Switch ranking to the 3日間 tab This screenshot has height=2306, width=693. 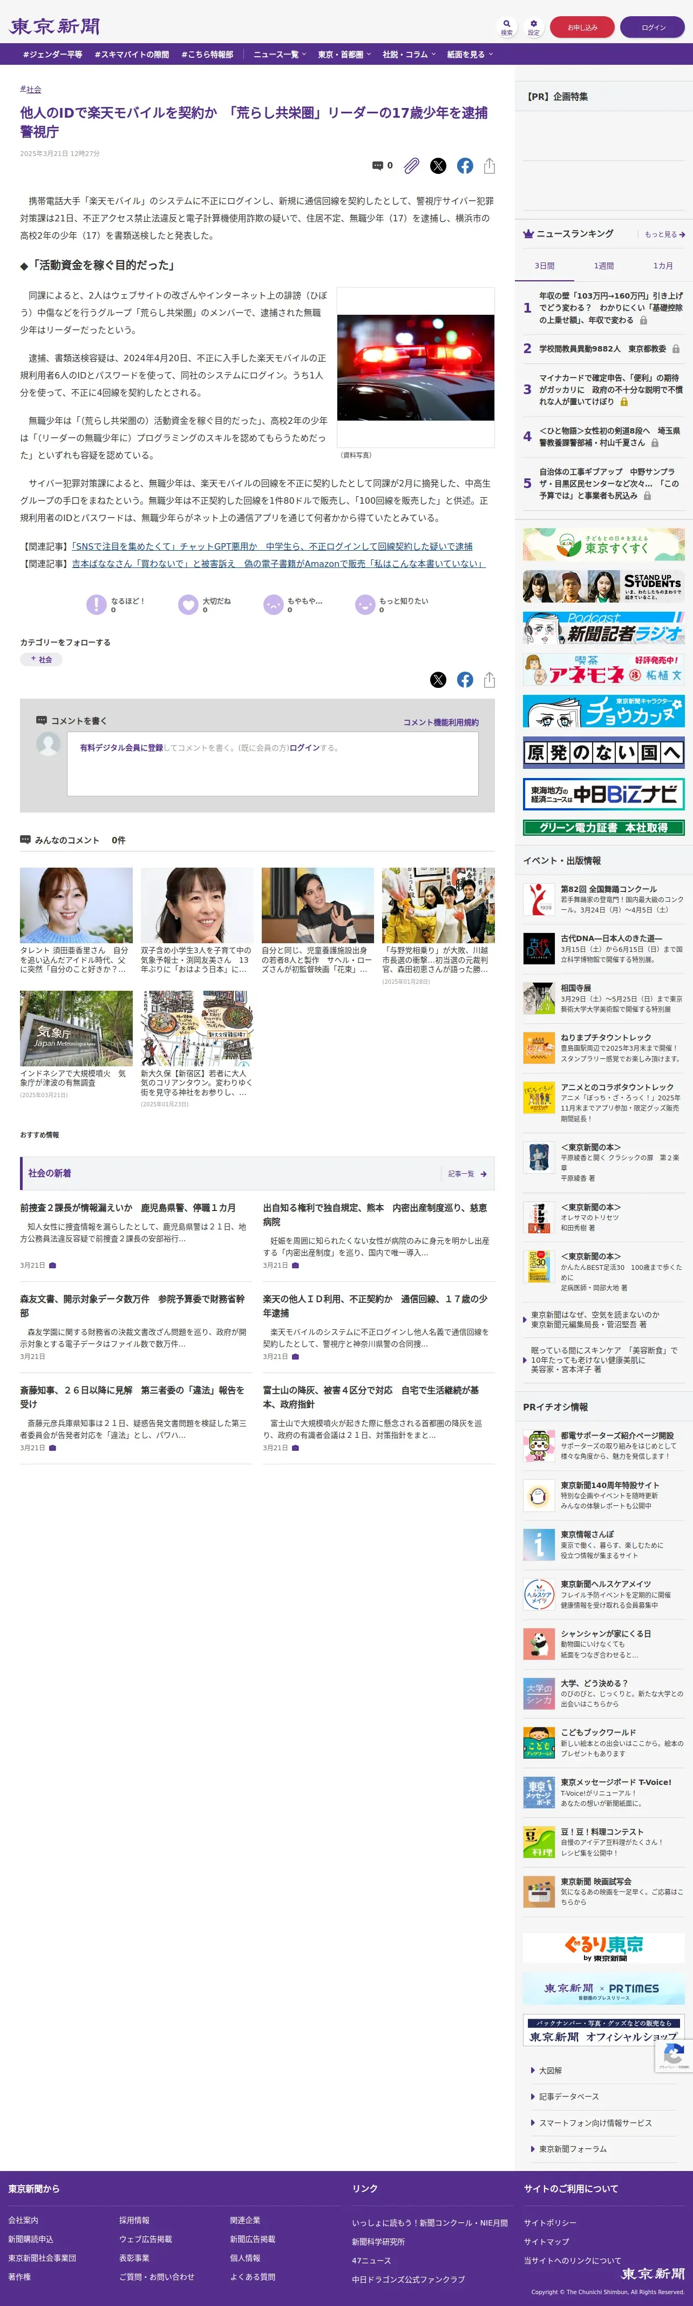pyautogui.click(x=545, y=266)
